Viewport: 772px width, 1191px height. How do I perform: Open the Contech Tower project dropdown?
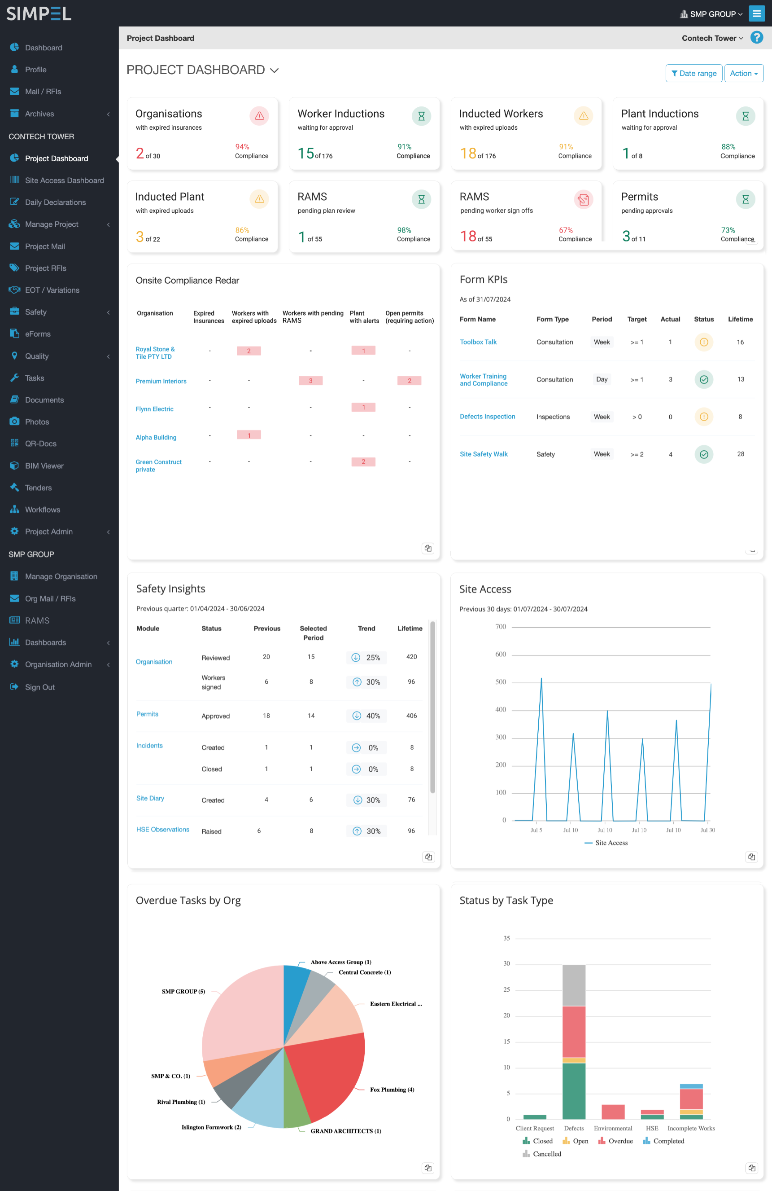click(x=712, y=38)
